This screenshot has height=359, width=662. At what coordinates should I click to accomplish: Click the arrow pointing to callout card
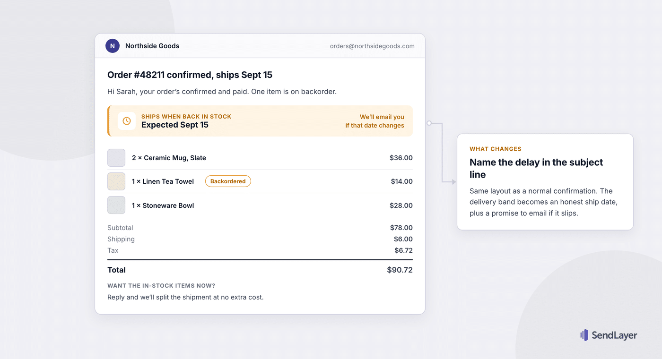click(453, 181)
